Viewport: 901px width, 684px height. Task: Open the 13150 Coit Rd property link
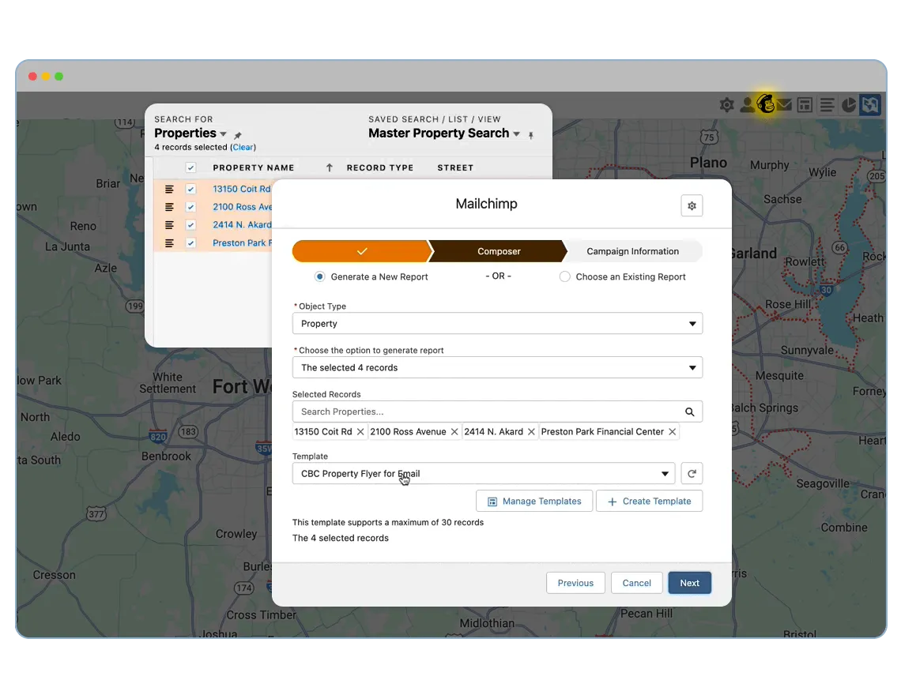click(241, 189)
